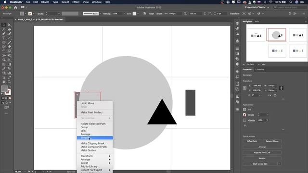308x173 pixels.
Task: Select the Rotate tool
Action: click(x=4, y=51)
